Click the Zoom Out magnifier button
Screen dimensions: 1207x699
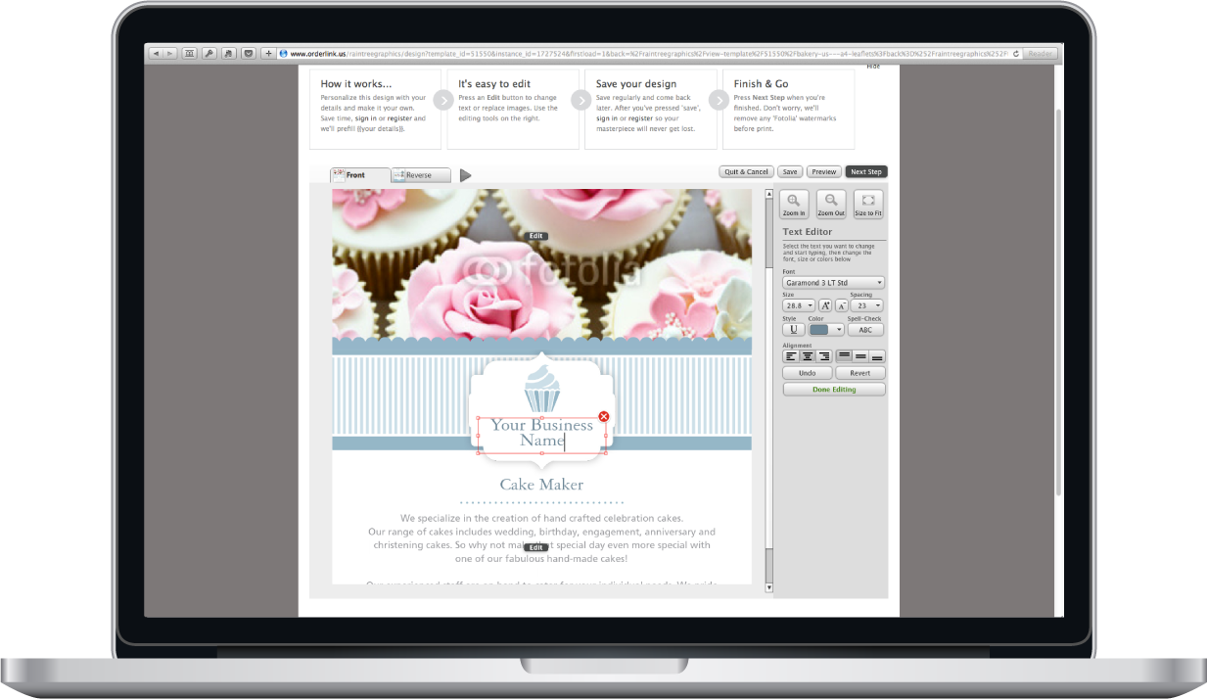pyautogui.click(x=831, y=204)
